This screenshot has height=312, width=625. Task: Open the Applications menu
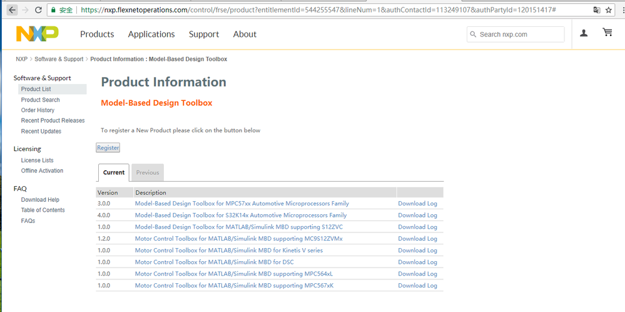(x=151, y=34)
